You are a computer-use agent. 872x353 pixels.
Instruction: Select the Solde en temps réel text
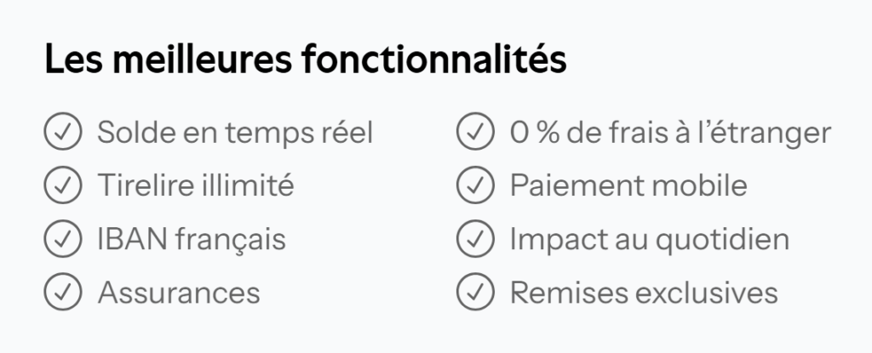235,134
